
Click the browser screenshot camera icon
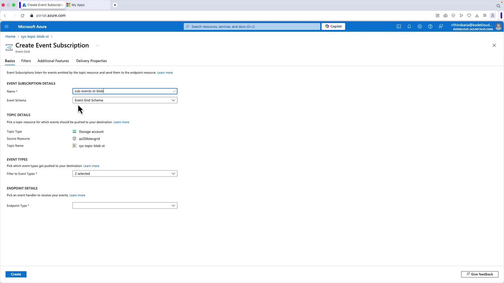coord(445,16)
